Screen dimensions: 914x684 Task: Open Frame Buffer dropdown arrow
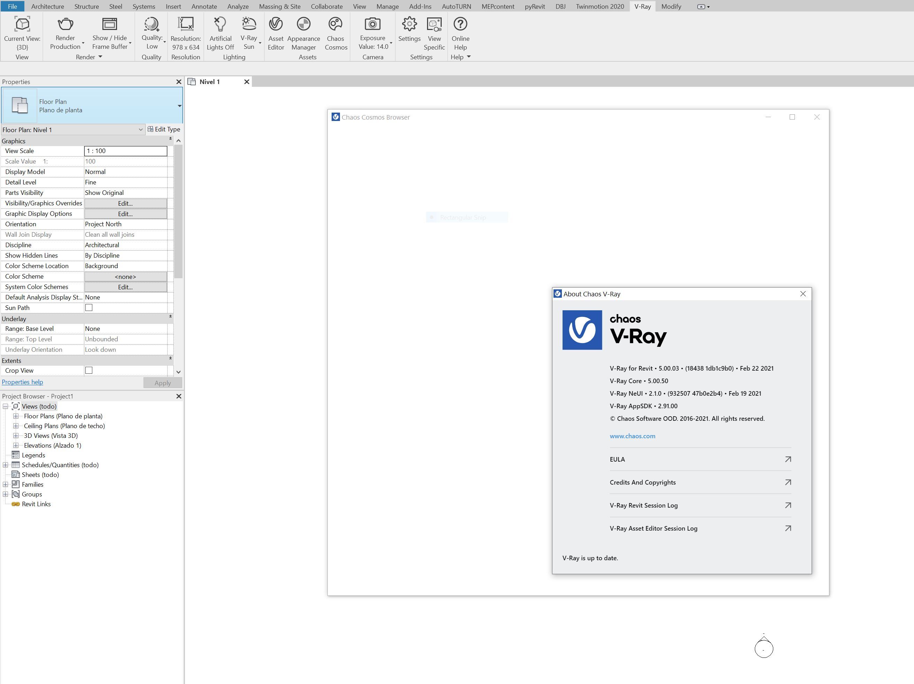(x=130, y=43)
